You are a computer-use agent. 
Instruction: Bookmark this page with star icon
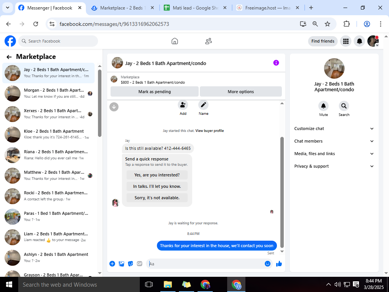tap(327, 24)
